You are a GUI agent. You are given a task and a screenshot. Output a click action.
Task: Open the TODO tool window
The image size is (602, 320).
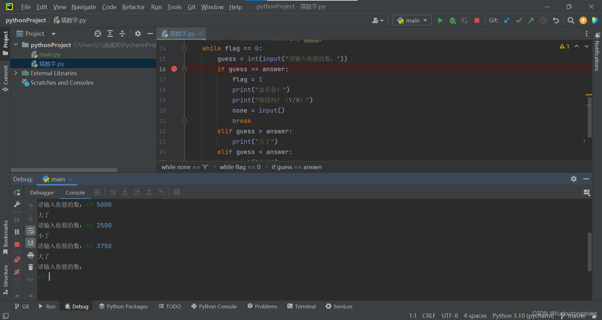pyautogui.click(x=170, y=306)
